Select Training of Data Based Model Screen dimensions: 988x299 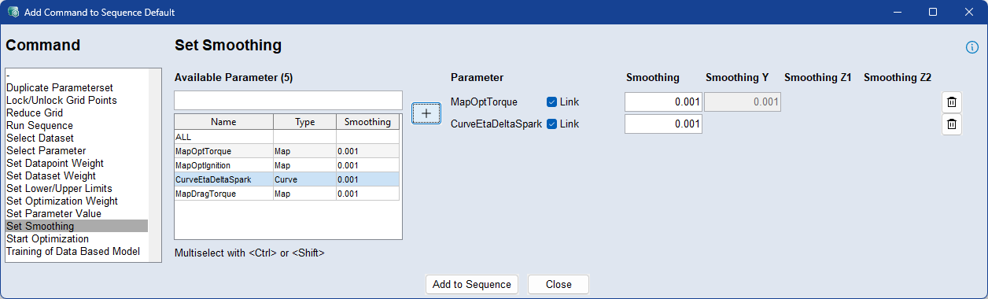point(72,252)
